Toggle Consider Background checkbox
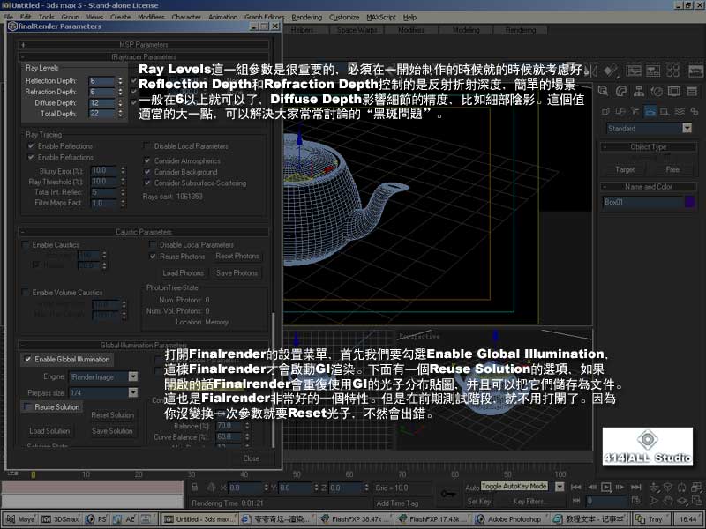Screen dimensions: 706x529 147,172
